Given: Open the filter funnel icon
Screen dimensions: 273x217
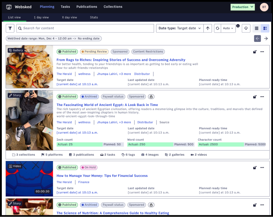Looking at the screenshot, I should (10, 28).
